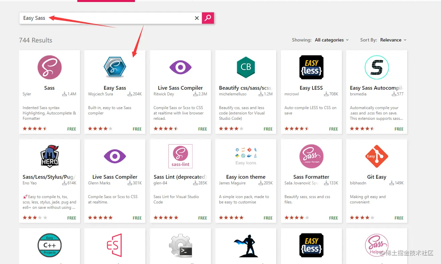Screen dimensions: 441x264
Task: Click the Sass Helper icon
Action: point(376,245)
